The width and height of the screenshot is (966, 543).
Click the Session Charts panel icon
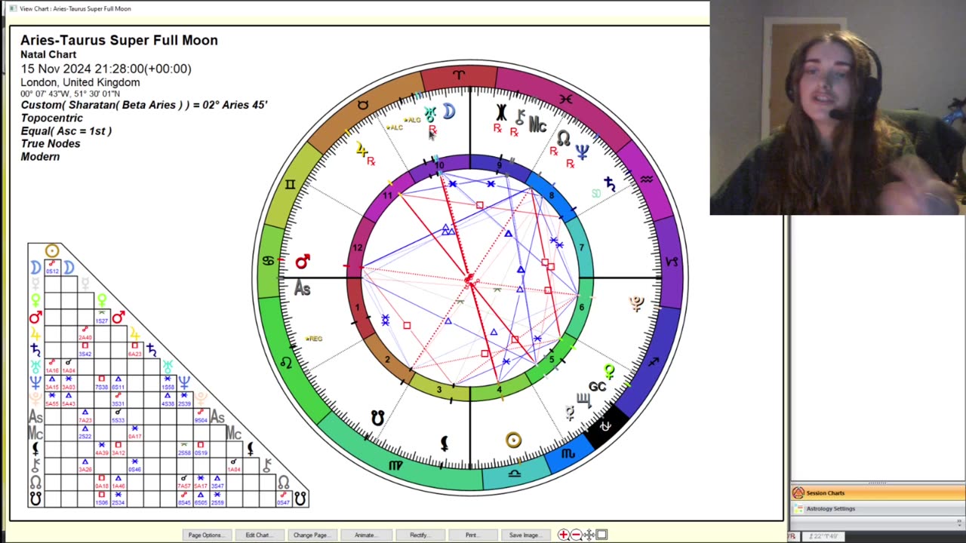pyautogui.click(x=798, y=492)
